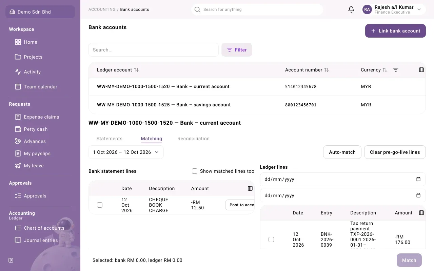
Task: Click the Chart of accounts icon
Action: (18, 228)
